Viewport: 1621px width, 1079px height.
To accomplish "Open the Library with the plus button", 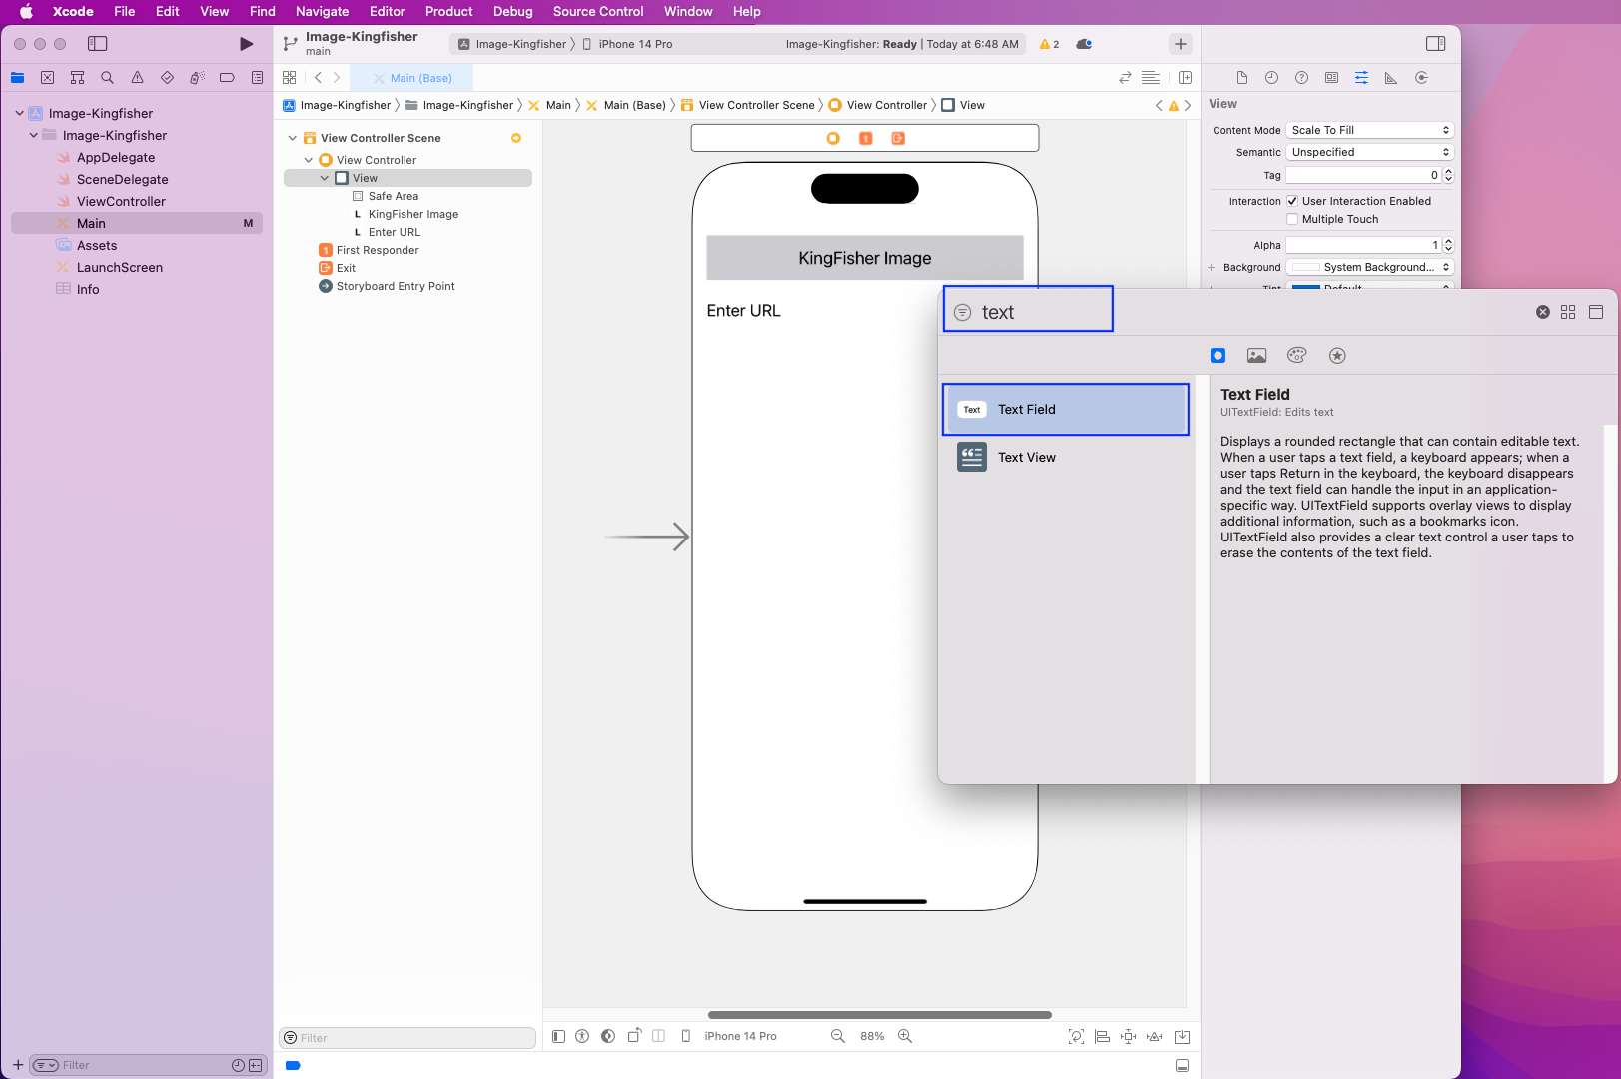I will click(x=1181, y=44).
